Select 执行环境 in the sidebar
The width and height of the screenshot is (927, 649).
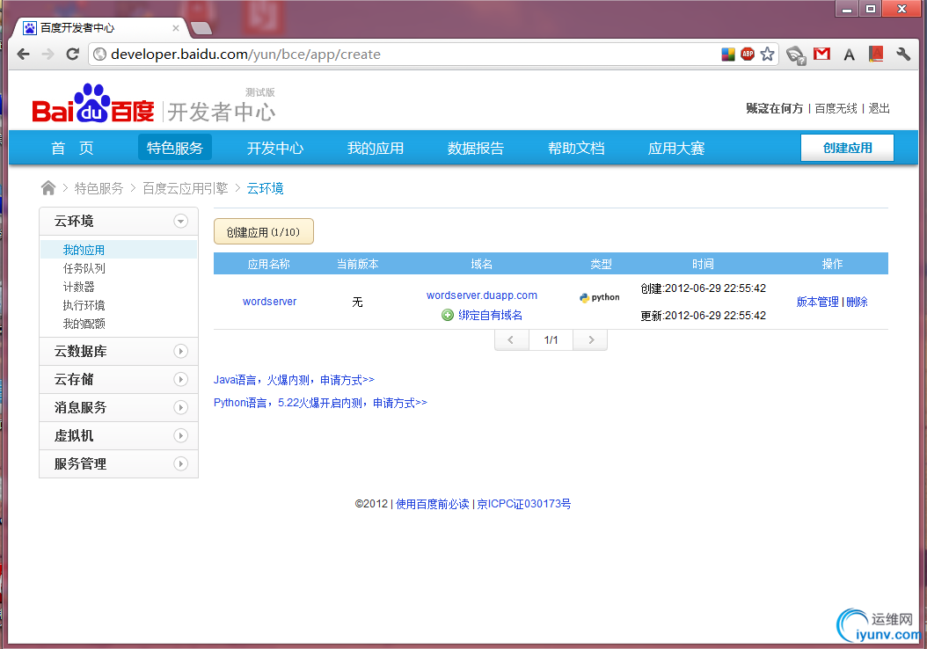(84, 305)
